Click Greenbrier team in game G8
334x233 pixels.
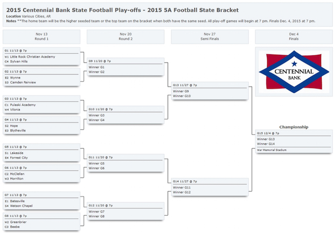tap(18, 222)
